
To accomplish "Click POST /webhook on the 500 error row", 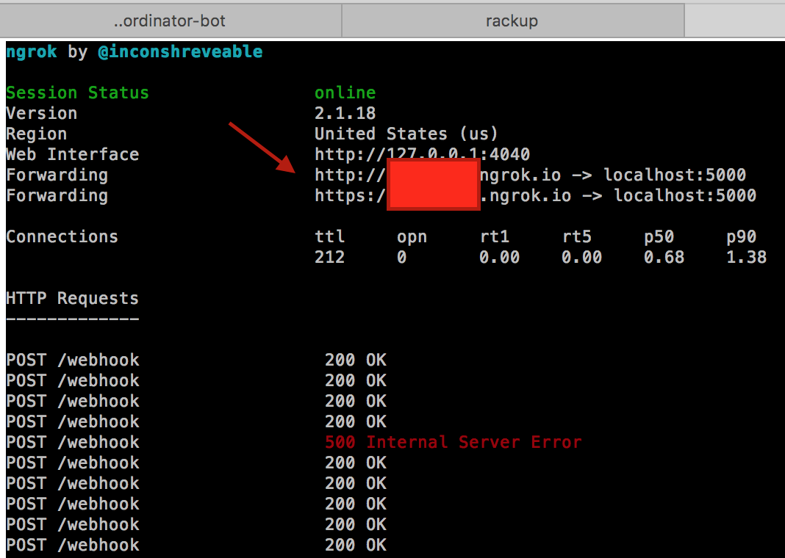I will point(73,442).
